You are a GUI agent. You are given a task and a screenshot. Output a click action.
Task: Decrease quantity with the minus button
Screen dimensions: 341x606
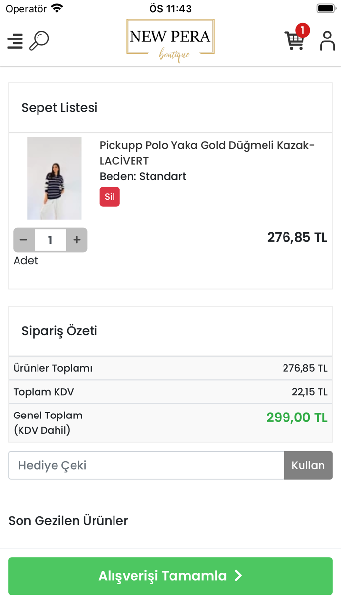23,240
